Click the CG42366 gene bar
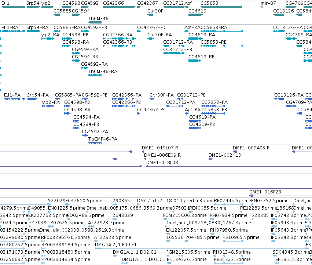Screen dimensions: 312x265 [x=120, y=7]
